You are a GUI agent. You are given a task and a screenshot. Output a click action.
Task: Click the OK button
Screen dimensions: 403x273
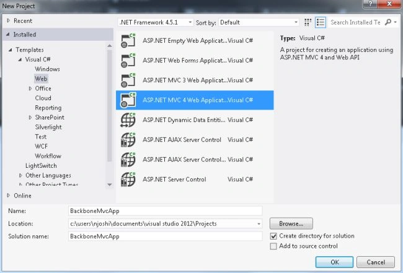334,262
